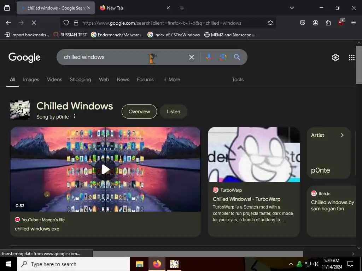Start voice search microphone
This screenshot has width=362, height=271.
pos(209,57)
